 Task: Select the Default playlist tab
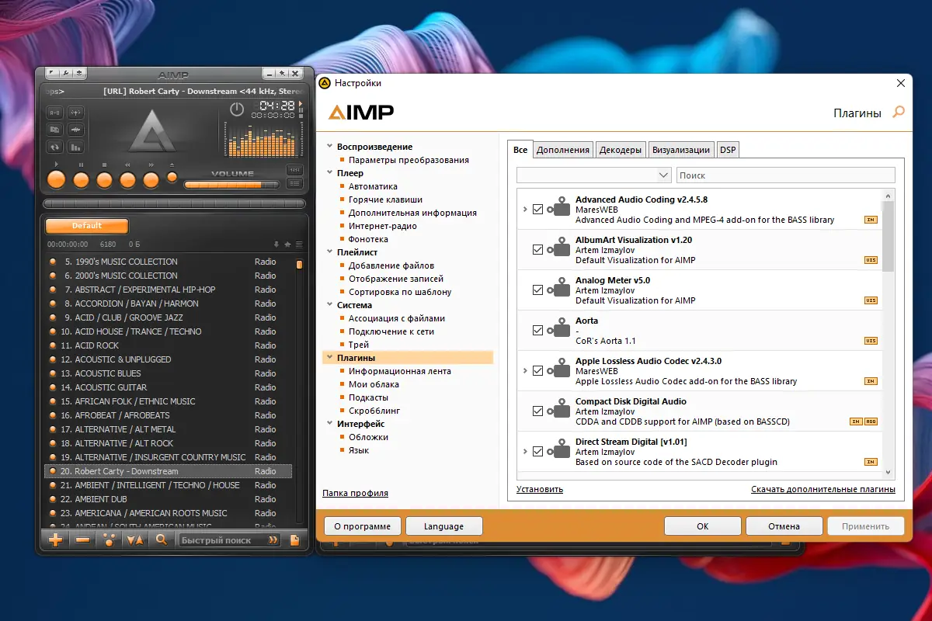point(87,226)
